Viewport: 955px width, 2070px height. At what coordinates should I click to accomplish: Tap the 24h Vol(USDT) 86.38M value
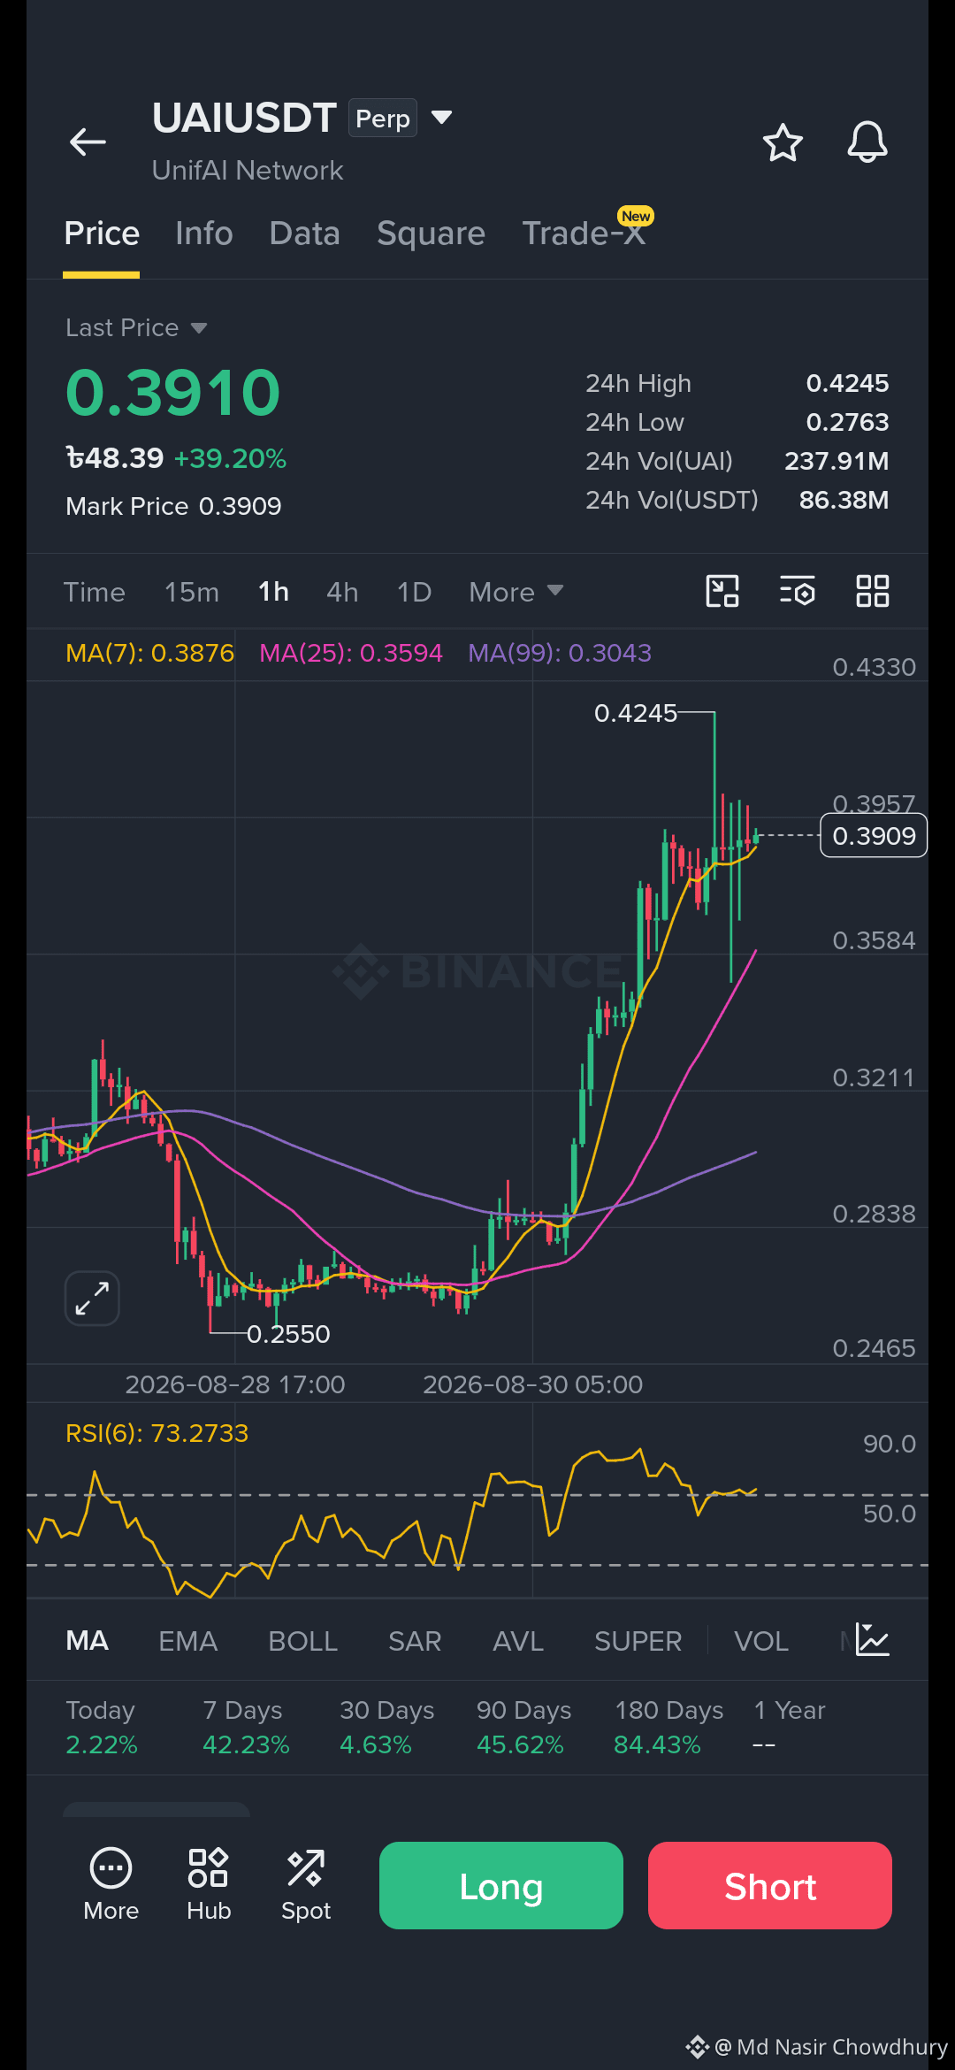coord(844,500)
